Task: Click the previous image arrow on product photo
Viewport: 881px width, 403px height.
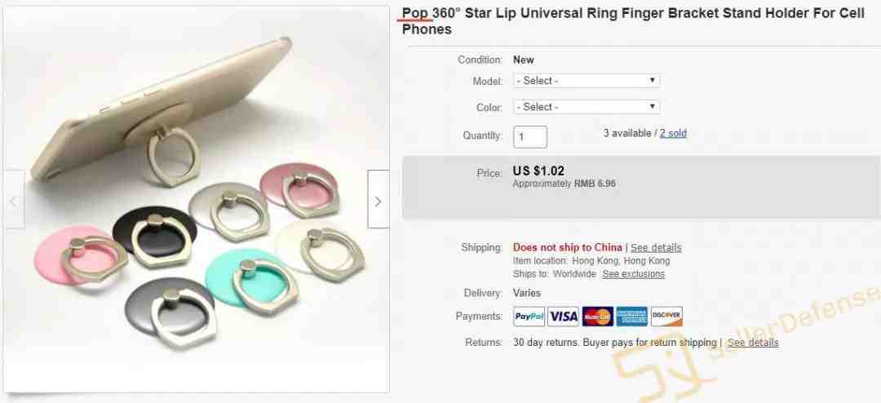Action: (14, 200)
